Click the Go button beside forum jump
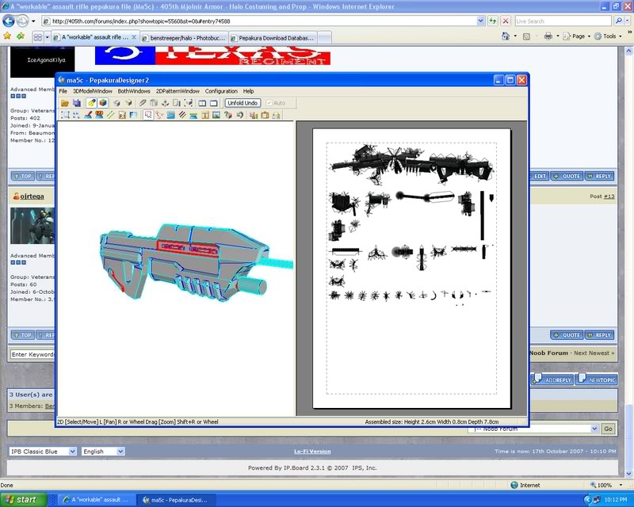634x507 pixels. coord(608,429)
